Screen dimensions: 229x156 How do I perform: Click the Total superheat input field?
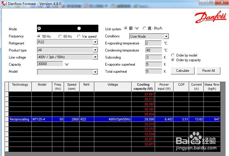tap(154, 71)
